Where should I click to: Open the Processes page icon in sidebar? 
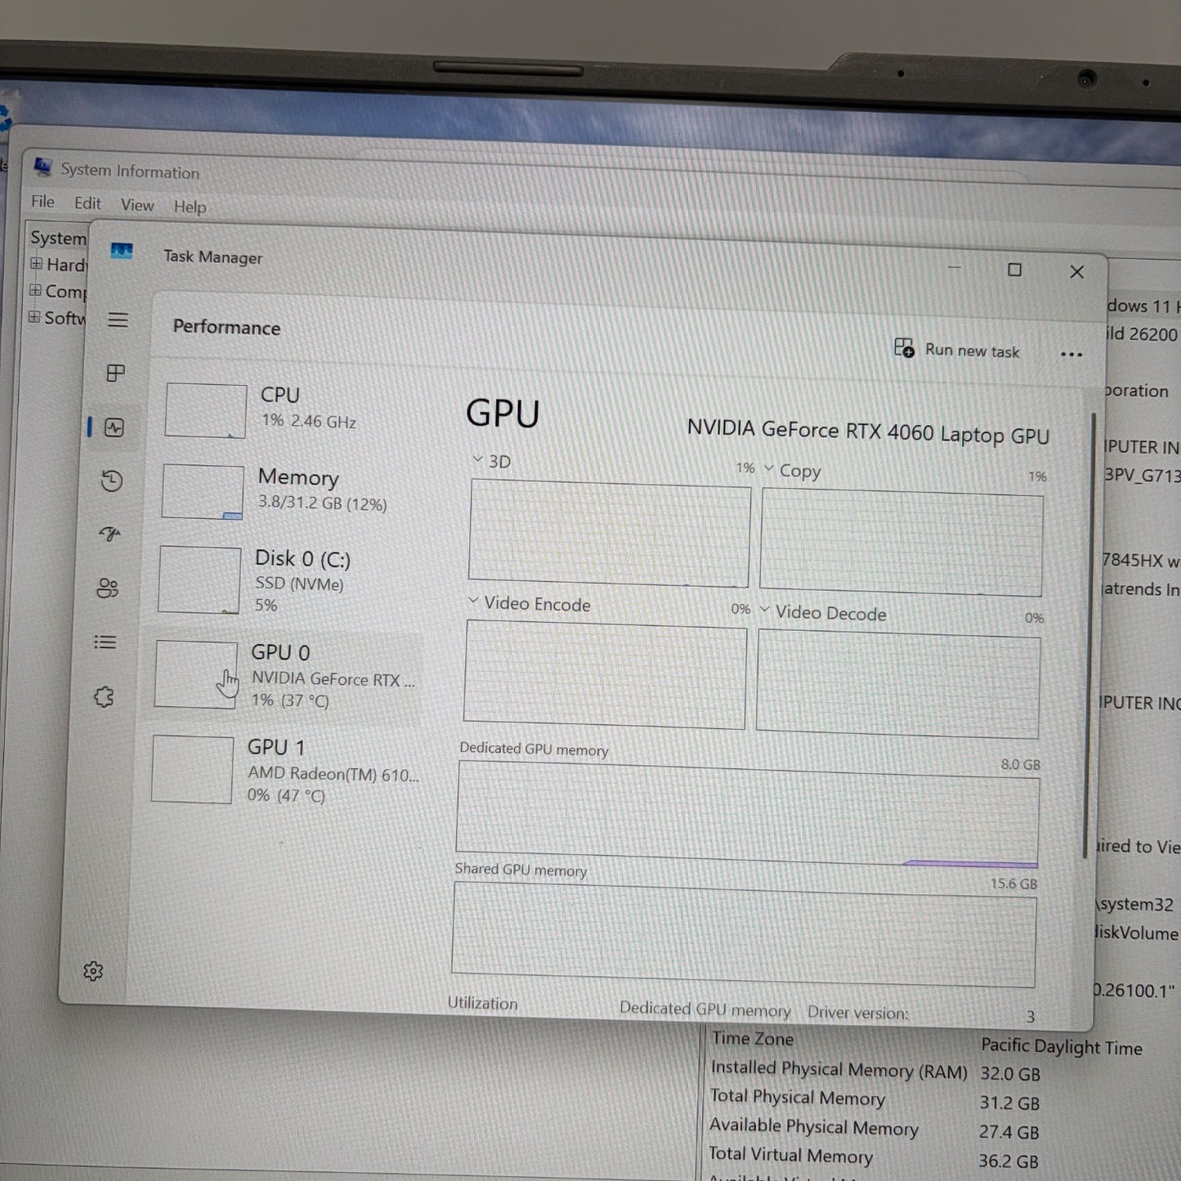pyautogui.click(x=116, y=374)
